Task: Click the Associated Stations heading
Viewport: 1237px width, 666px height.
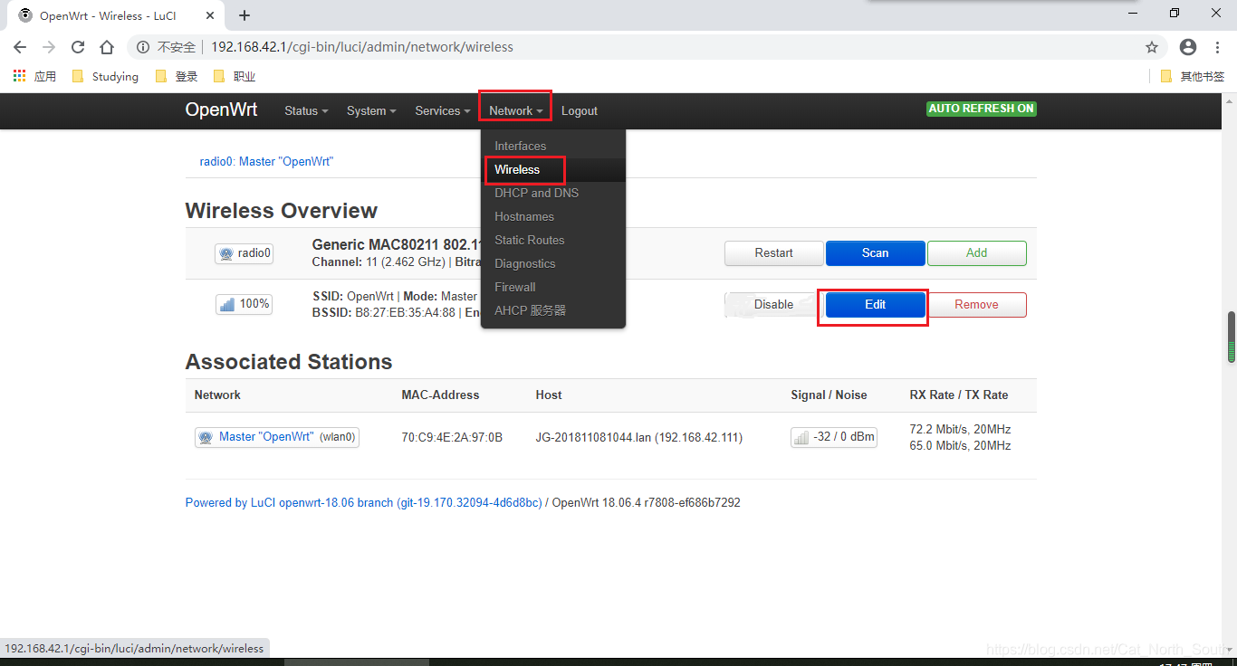Action: click(x=289, y=362)
